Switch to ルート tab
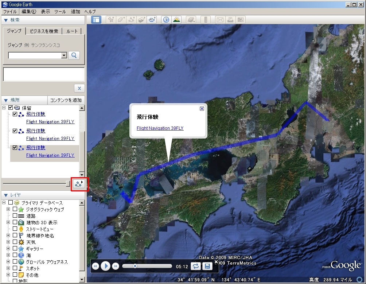Screen dimensions: 366x284 pyautogui.click(x=72, y=31)
